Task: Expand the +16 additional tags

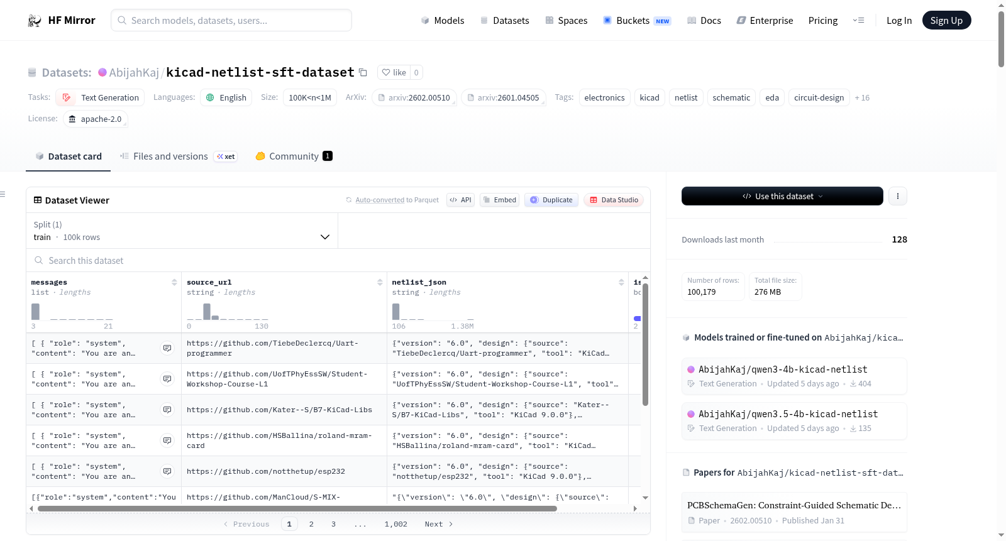Action: [x=862, y=97]
